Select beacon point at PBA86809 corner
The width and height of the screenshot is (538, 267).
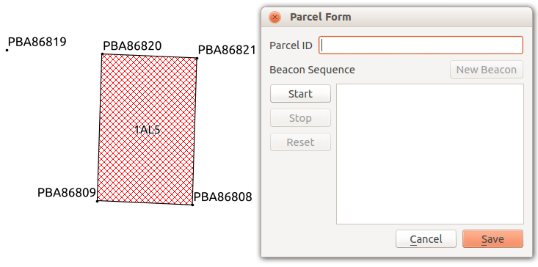(x=97, y=201)
